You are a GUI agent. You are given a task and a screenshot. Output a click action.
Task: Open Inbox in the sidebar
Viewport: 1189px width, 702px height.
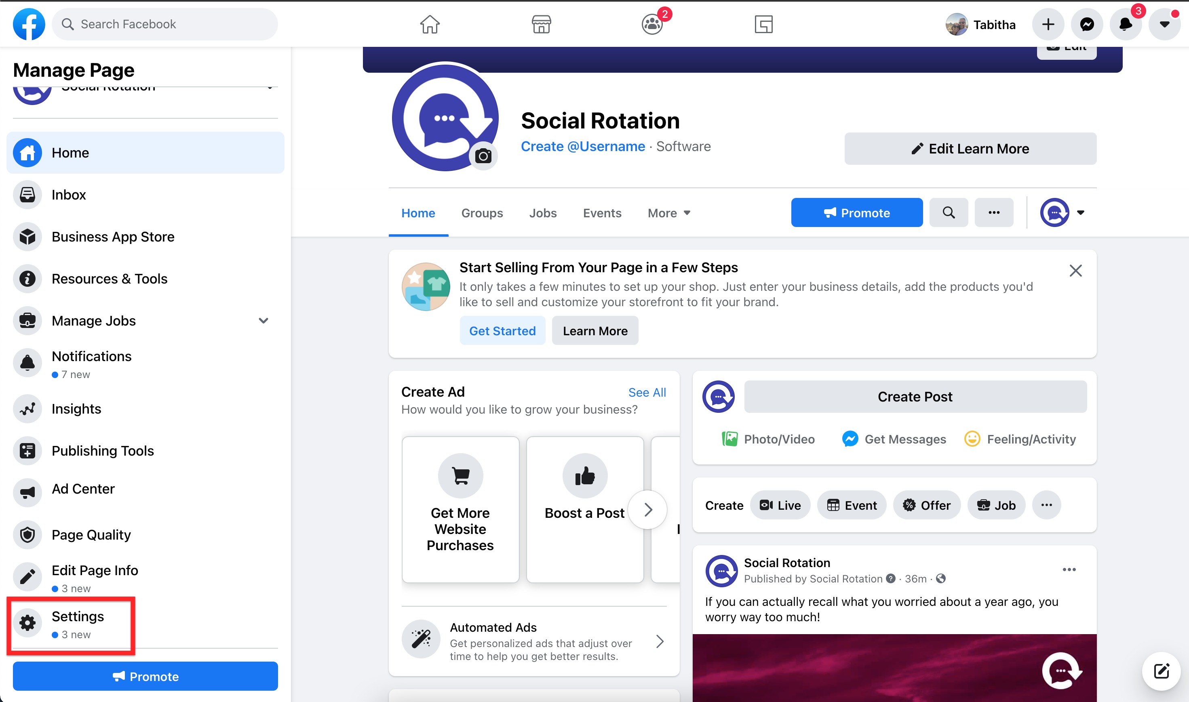coord(145,195)
